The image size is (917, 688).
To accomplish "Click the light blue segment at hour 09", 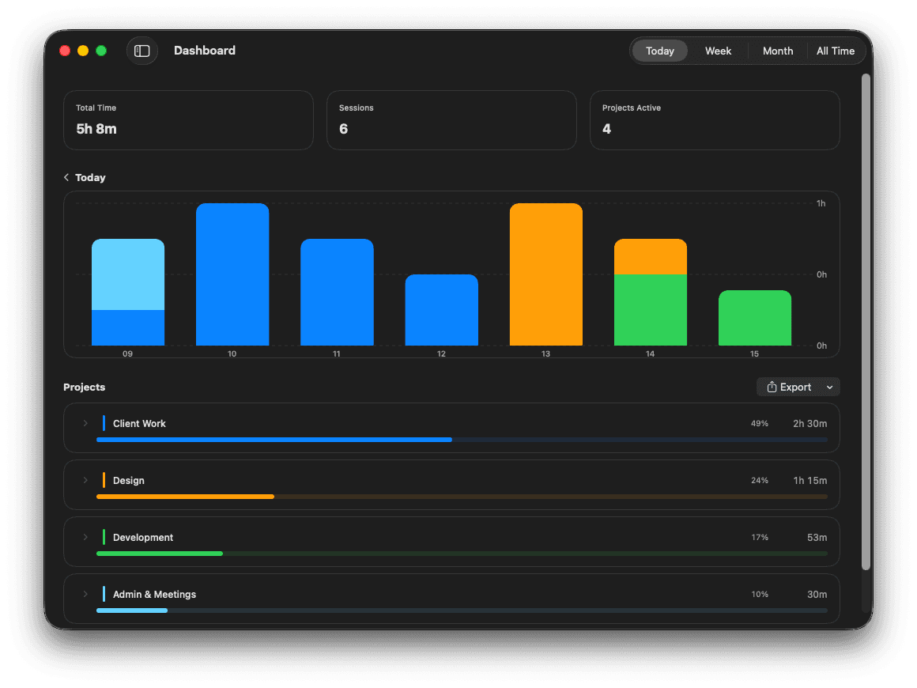I will (128, 274).
